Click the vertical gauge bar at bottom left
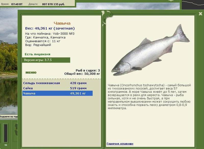The image size is (204, 149). (x=6, y=133)
